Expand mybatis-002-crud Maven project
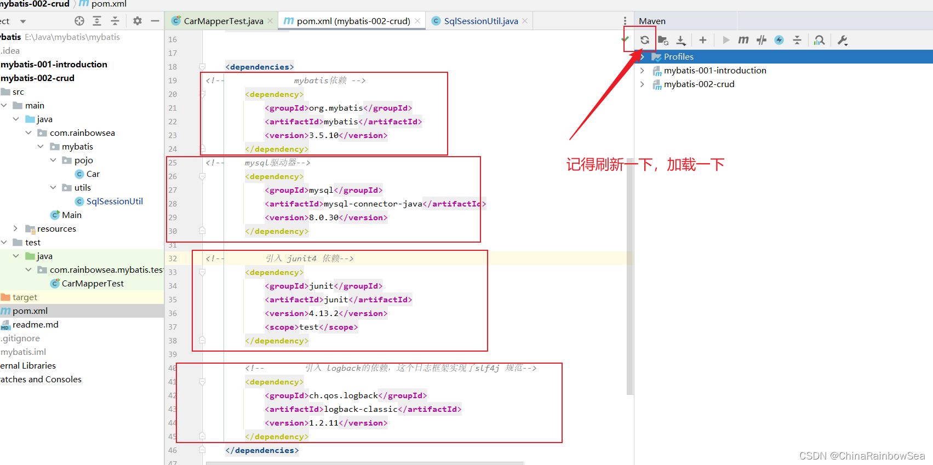Screen dimensions: 933x465 coord(642,84)
